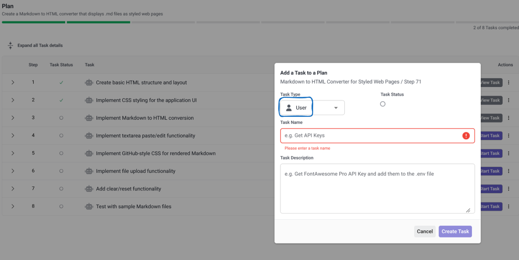Open three-dot actions menu for step 1
Viewport: 519px width, 260px height.
point(508,82)
